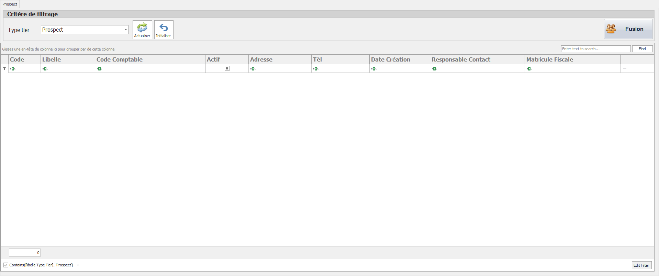Disable the Contains Prospect filter checkbox
Image resolution: width=659 pixels, height=276 pixels.
coord(6,265)
